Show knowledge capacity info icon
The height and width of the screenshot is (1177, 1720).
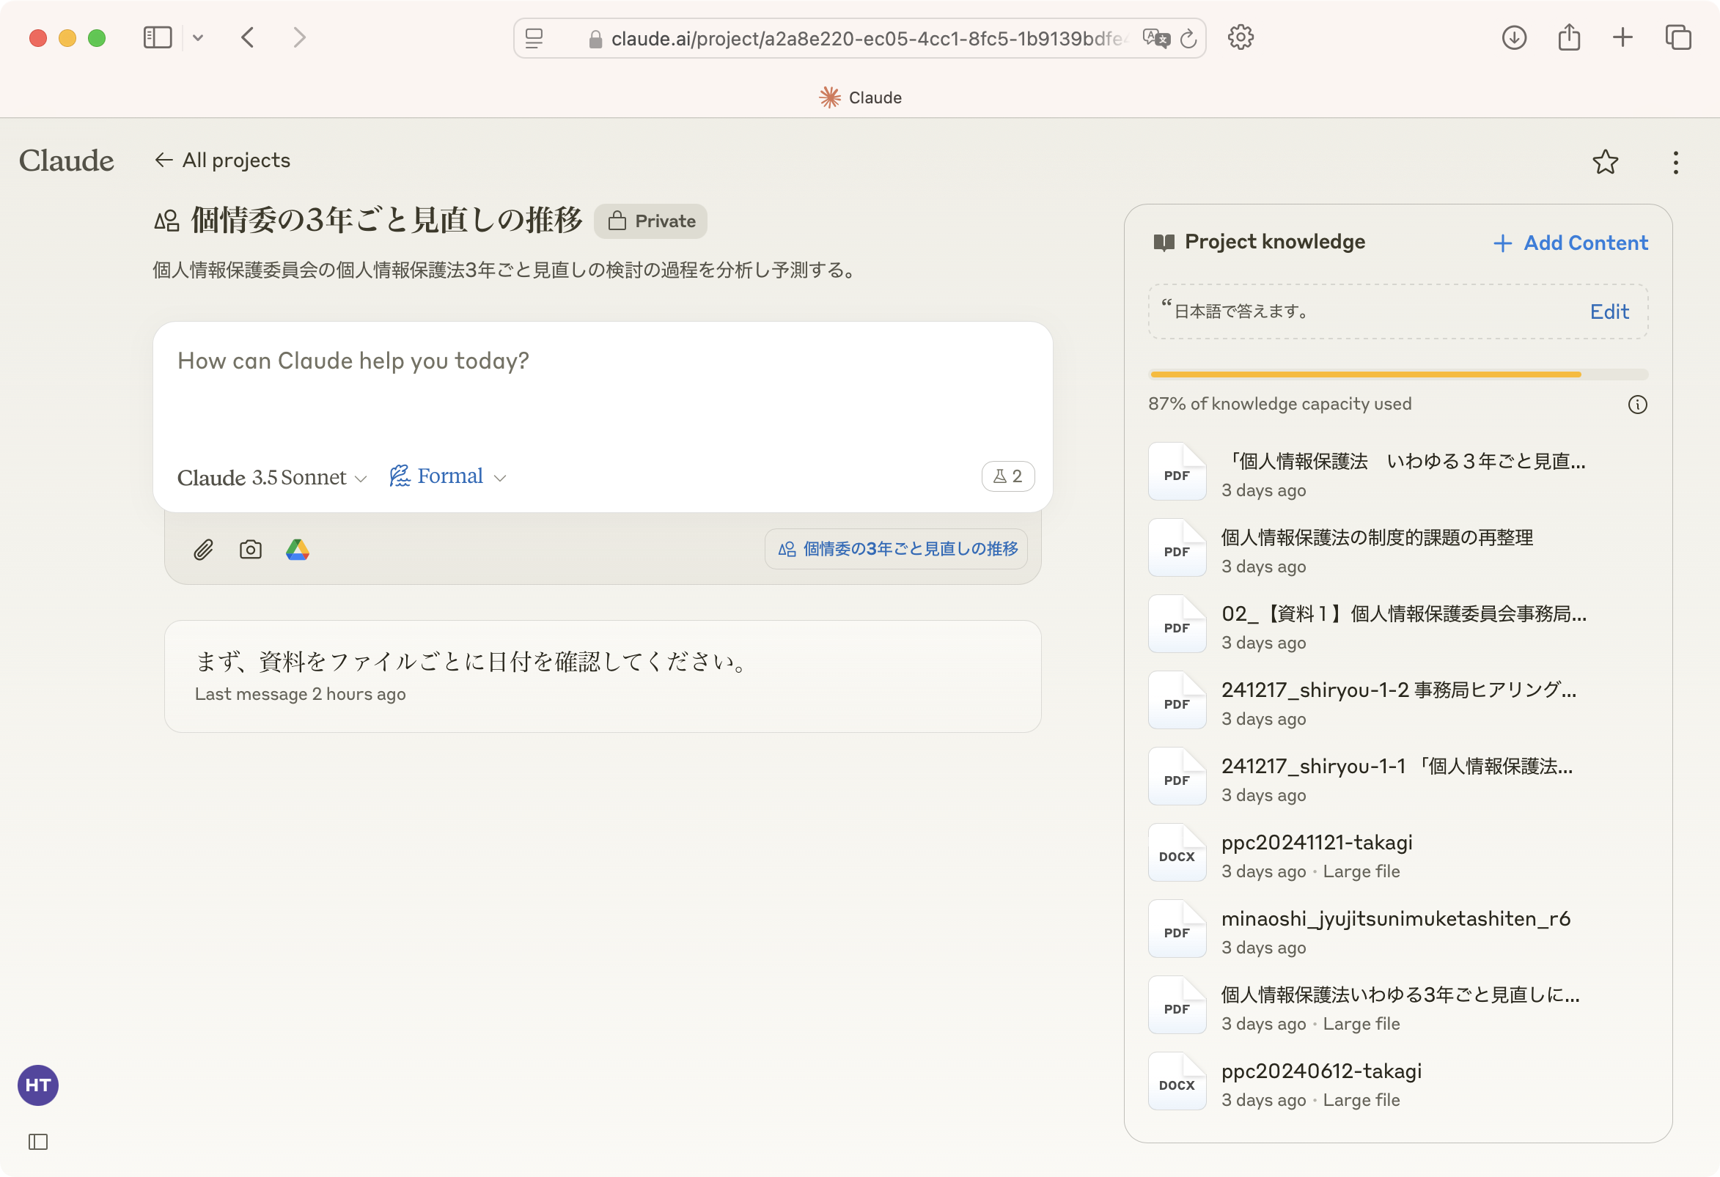(x=1637, y=405)
